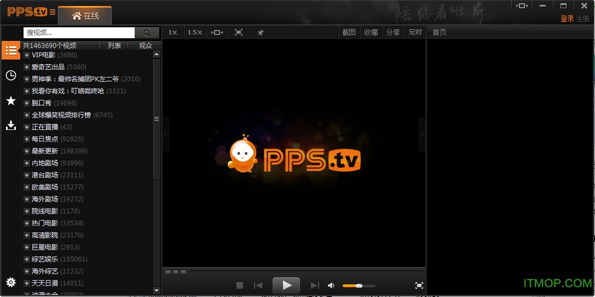Toggle the toolbar mini-mode icon

pyautogui.click(x=217, y=33)
